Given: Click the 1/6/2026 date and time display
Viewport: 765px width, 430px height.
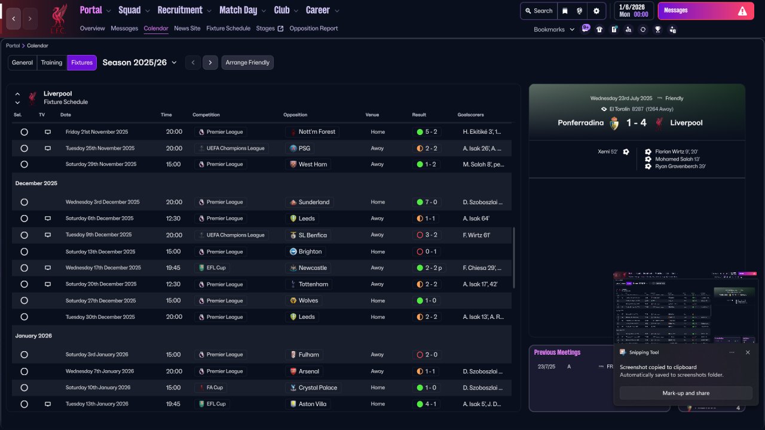Looking at the screenshot, I should [633, 11].
